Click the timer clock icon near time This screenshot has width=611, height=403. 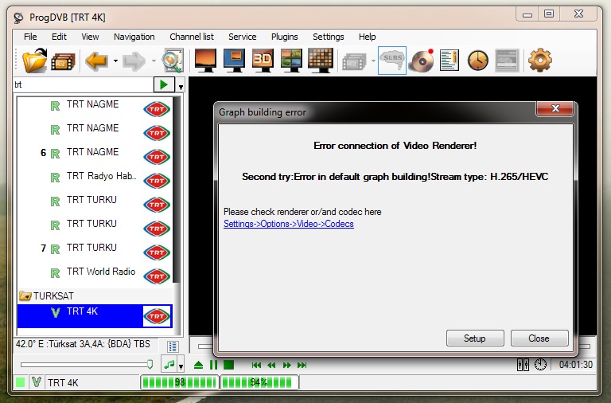pos(540,365)
